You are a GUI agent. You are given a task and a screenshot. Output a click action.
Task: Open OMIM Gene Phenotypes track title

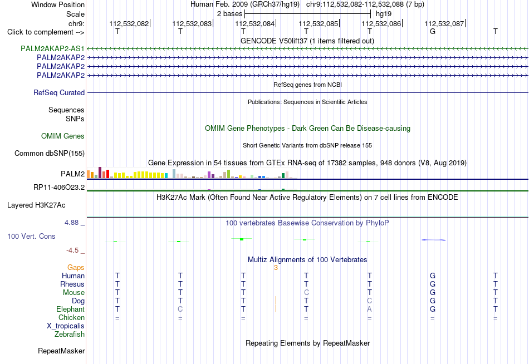pyautogui.click(x=307, y=128)
